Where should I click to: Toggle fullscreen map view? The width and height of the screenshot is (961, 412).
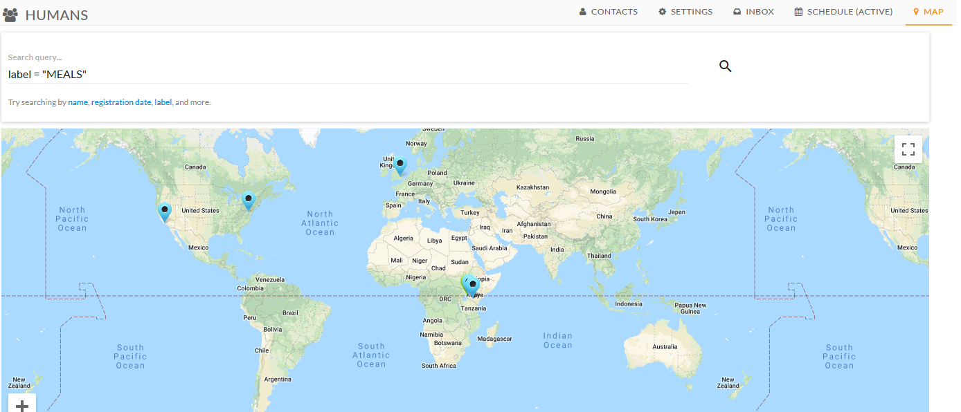(908, 149)
